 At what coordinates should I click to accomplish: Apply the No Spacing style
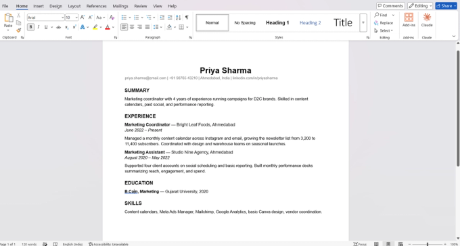click(245, 22)
